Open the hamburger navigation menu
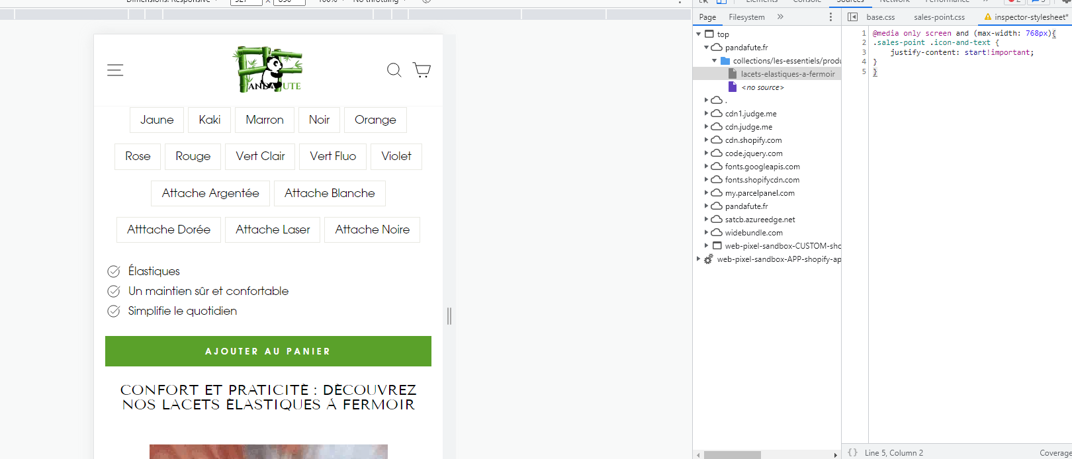 click(115, 70)
